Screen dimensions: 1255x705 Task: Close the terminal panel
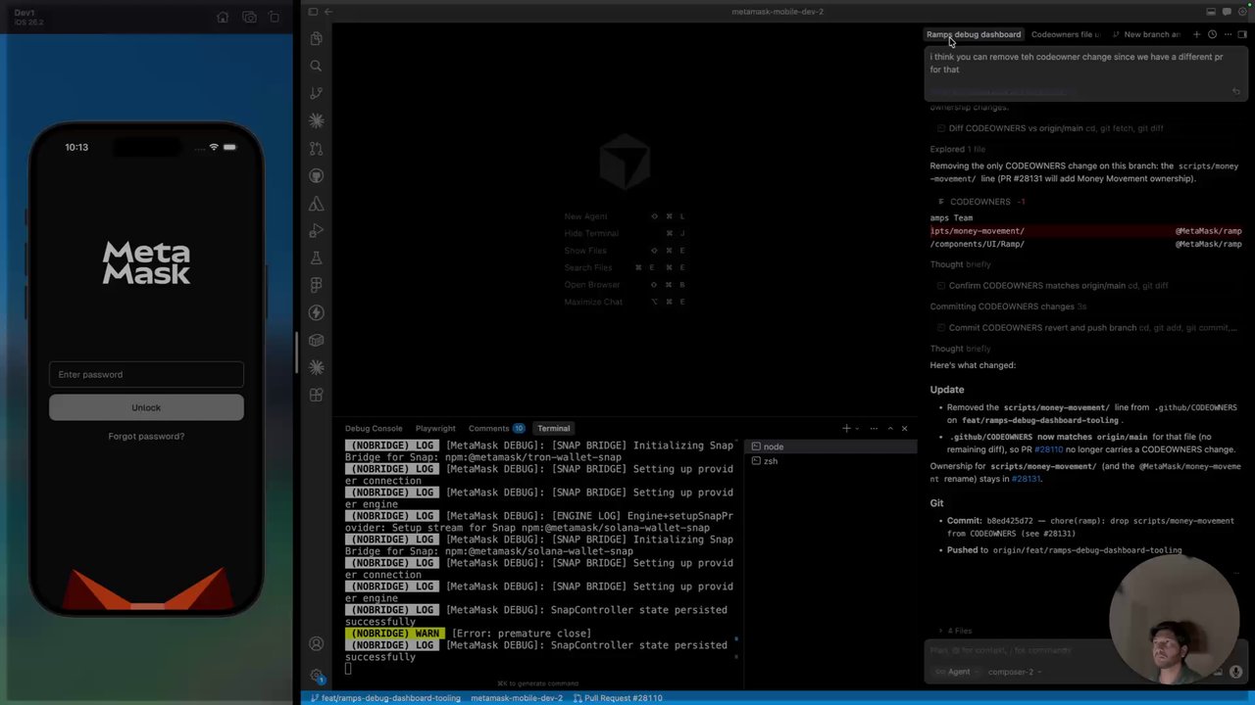tap(904, 428)
